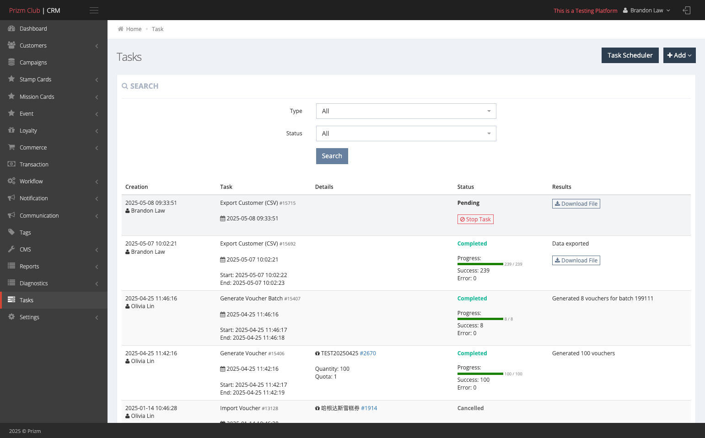Download file for pending task #15715

pos(576,204)
